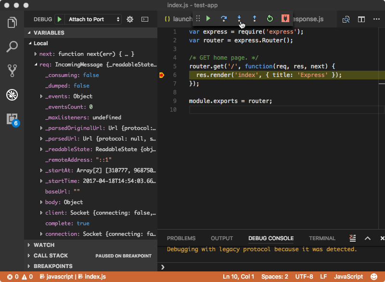Image resolution: width=385 pixels, height=282 pixels.
Task: Expand the _startTime entry
Action: [x=41, y=181]
